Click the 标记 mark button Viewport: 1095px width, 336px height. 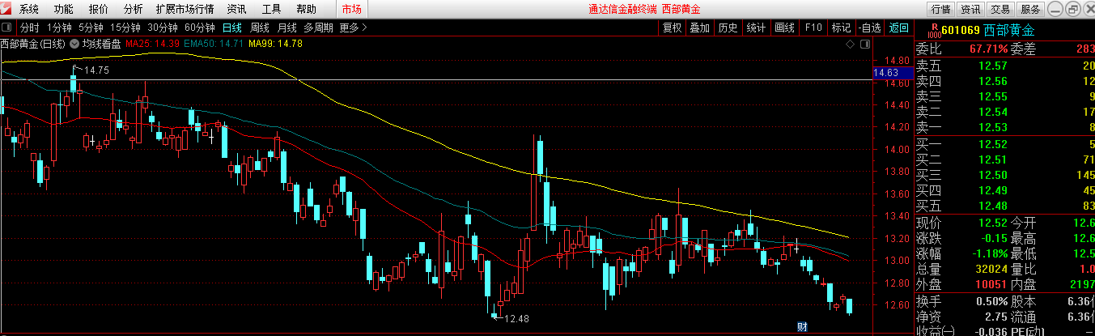pyautogui.click(x=842, y=27)
